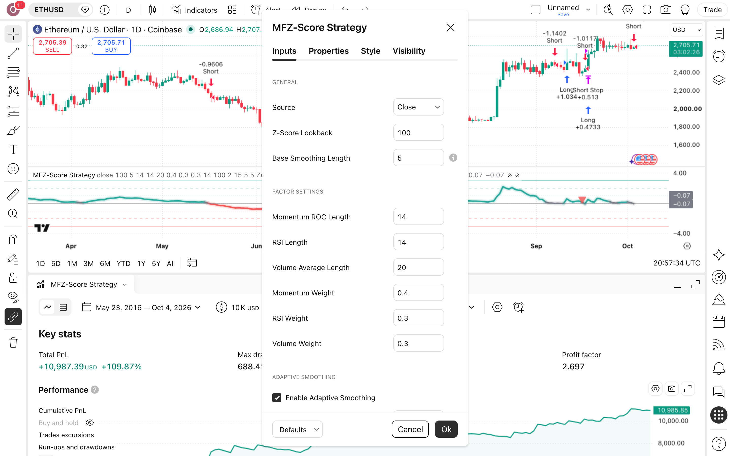Activate the zoom in tool
This screenshot has width=730, height=456.
(13, 214)
